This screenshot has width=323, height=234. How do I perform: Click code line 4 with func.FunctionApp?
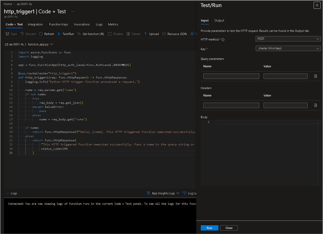(x=74, y=65)
